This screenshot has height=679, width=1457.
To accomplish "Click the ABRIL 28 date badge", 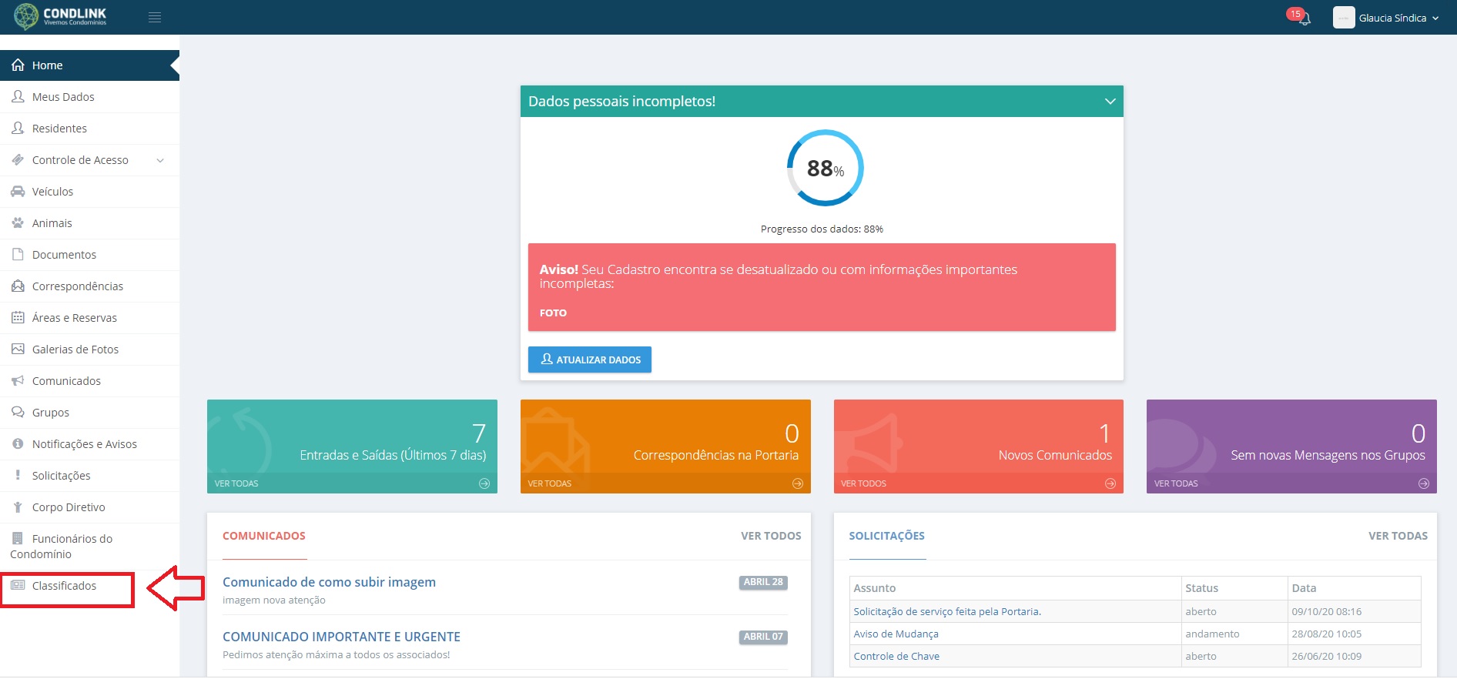I will (763, 582).
